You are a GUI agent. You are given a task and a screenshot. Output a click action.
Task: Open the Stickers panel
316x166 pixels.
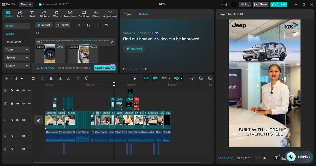tap(44, 14)
